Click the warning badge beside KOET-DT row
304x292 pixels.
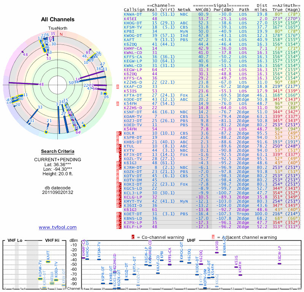pyautogui.click(x=119, y=214)
